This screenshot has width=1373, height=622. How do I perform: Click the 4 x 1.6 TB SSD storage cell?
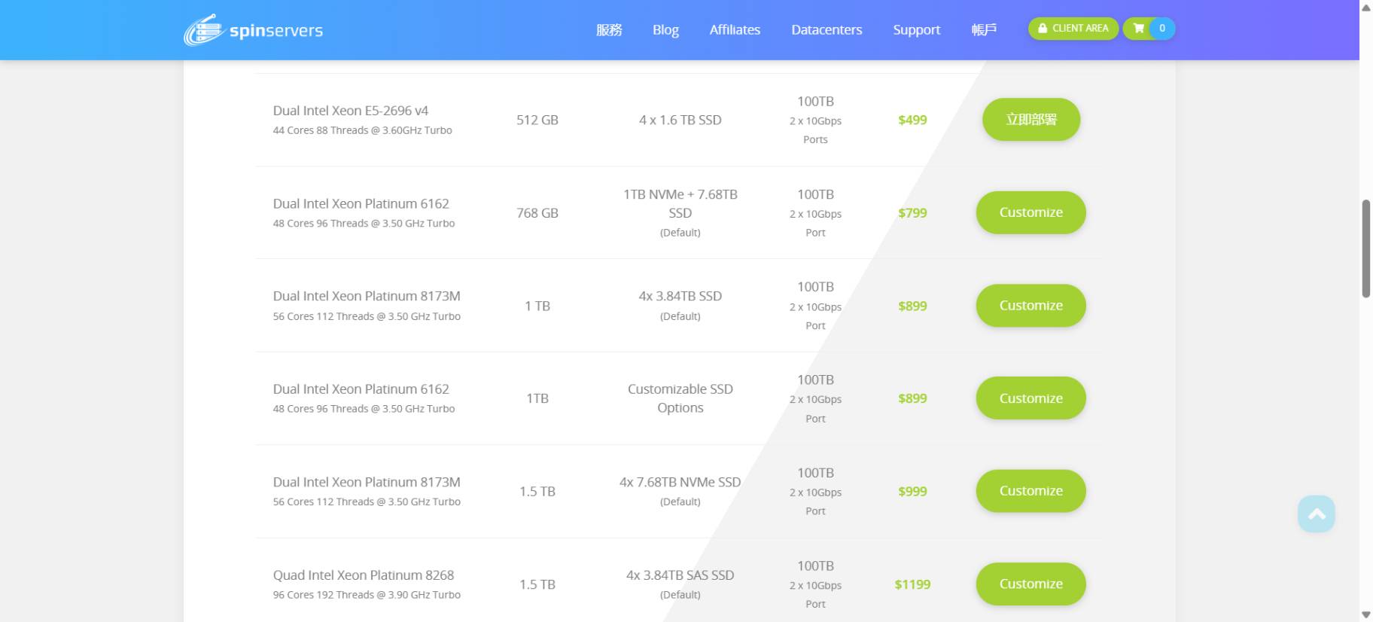[680, 120]
